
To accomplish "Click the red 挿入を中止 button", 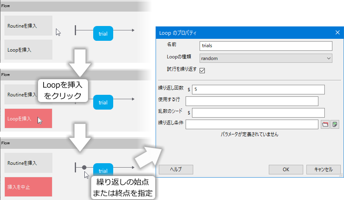I will (x=28, y=187).
